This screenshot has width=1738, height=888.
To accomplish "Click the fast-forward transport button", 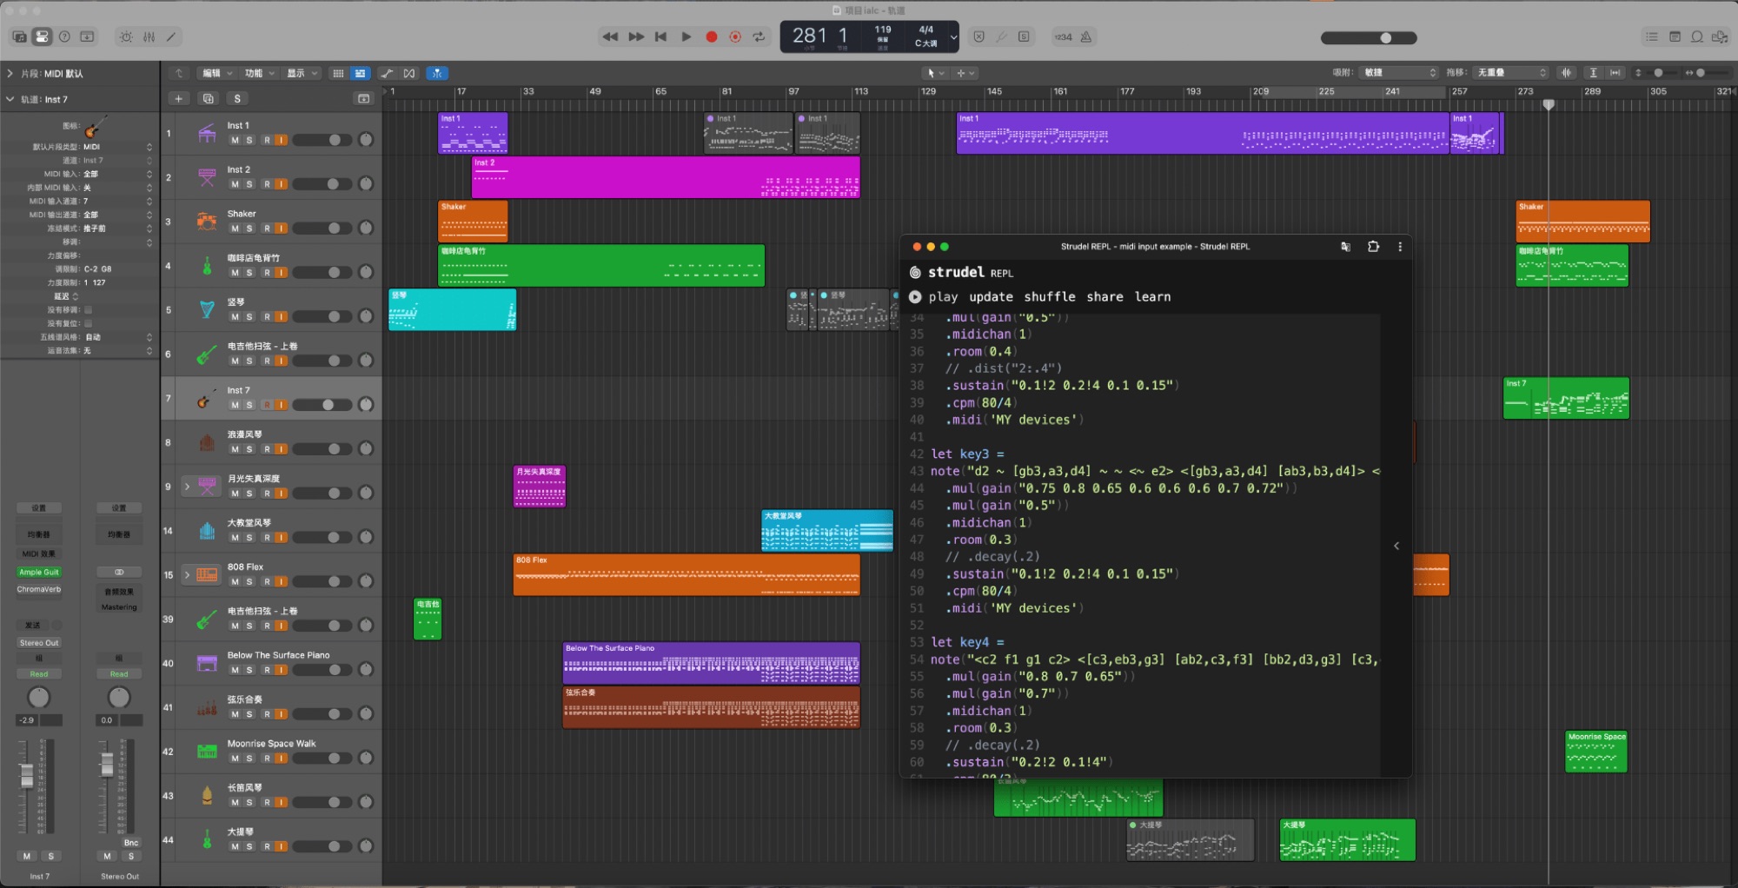I will pos(636,36).
